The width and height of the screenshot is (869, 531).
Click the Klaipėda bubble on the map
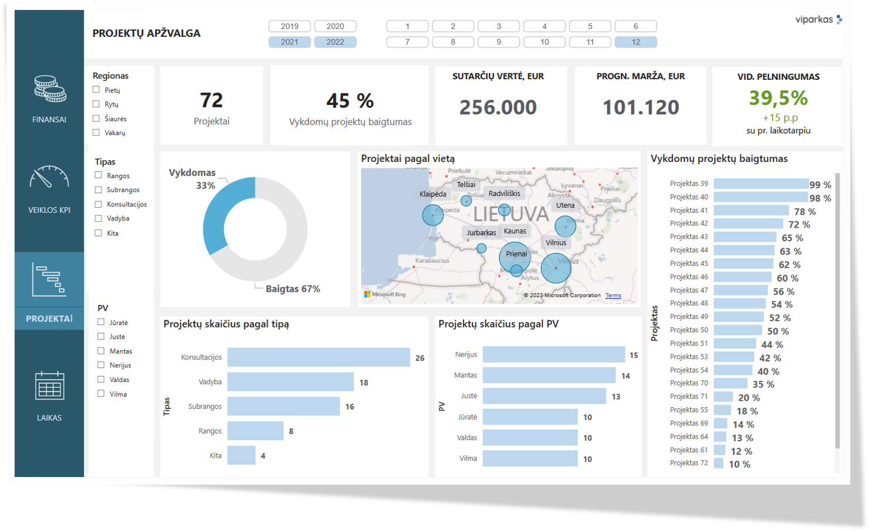coord(433,215)
